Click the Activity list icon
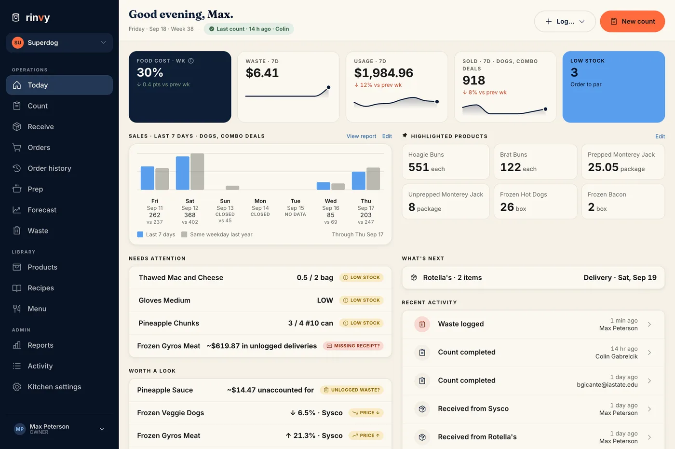Viewport: 675px width, 449px height. (x=17, y=366)
